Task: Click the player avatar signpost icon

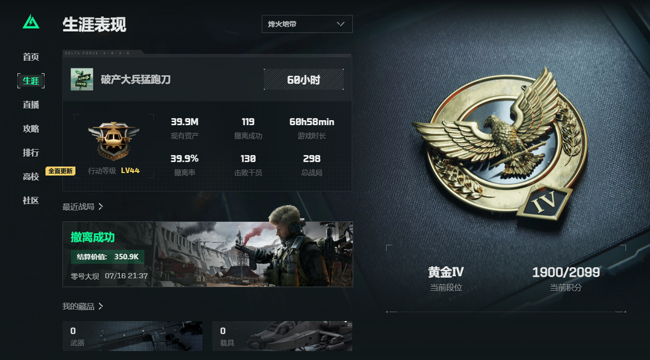Action: click(82, 79)
